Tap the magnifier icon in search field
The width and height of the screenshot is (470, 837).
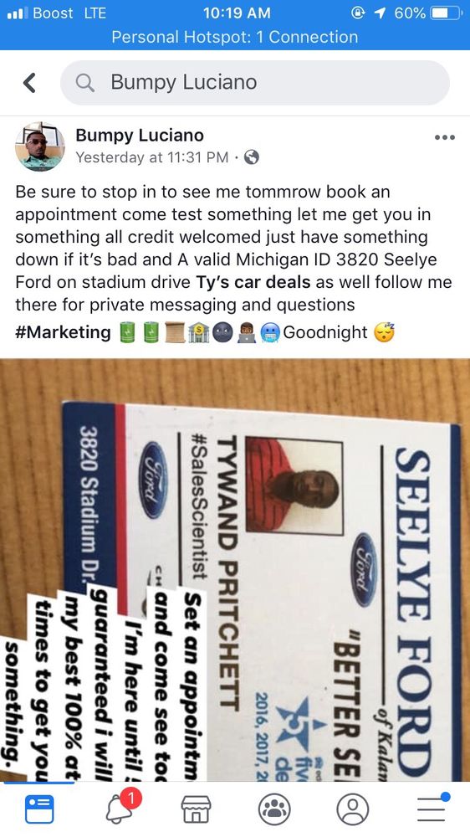coord(84,83)
